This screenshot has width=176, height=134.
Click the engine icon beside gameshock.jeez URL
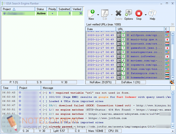tap(128, 48)
